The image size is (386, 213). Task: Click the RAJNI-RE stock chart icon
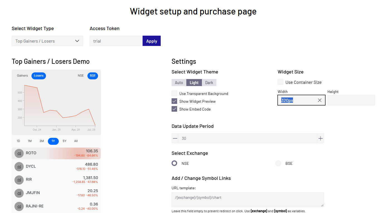19,206
